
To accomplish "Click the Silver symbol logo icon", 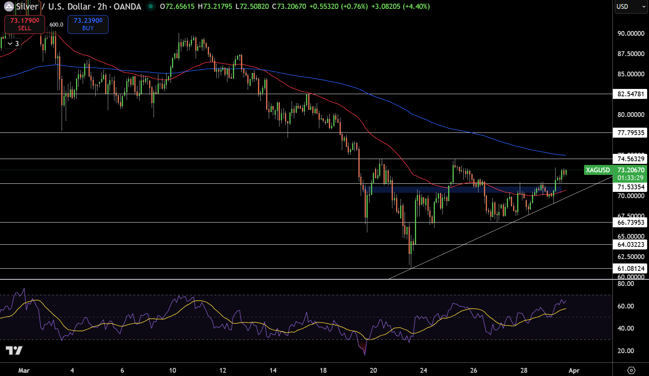I will (x=9, y=7).
